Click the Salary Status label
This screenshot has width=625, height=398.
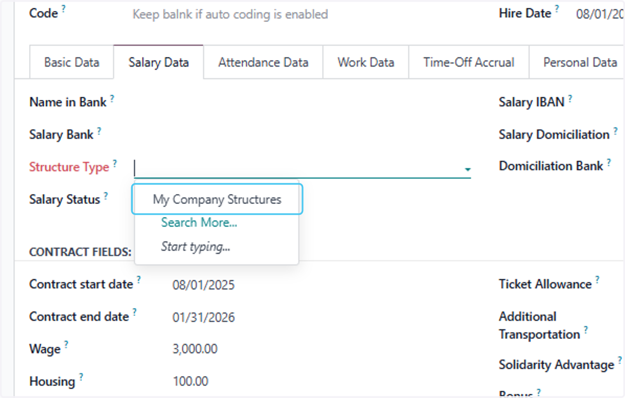coord(65,200)
